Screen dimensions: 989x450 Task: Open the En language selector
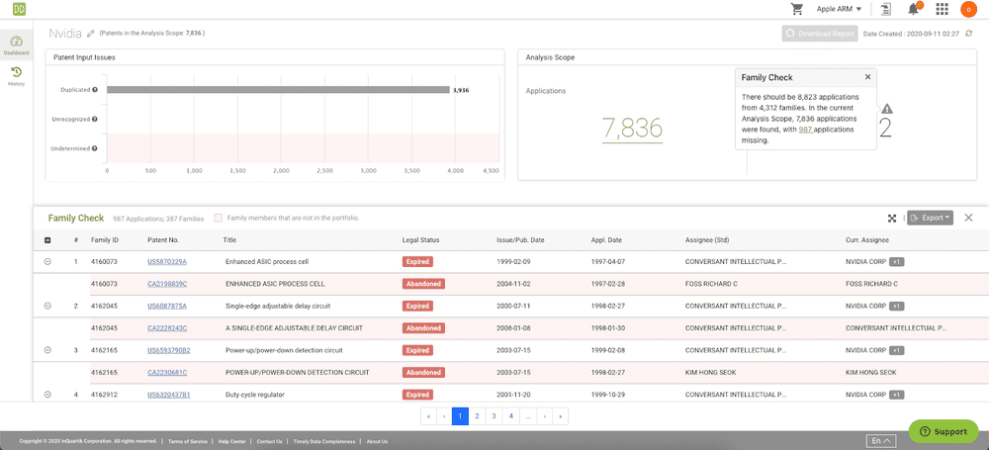pyautogui.click(x=881, y=440)
